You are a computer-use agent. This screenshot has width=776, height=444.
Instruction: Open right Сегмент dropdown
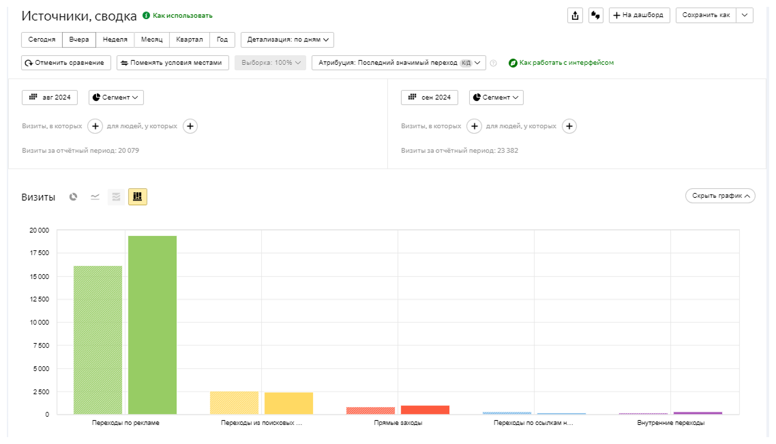(496, 98)
